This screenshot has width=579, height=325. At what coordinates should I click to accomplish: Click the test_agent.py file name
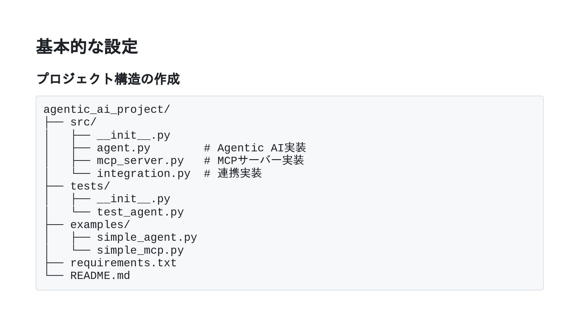pyautogui.click(x=140, y=212)
